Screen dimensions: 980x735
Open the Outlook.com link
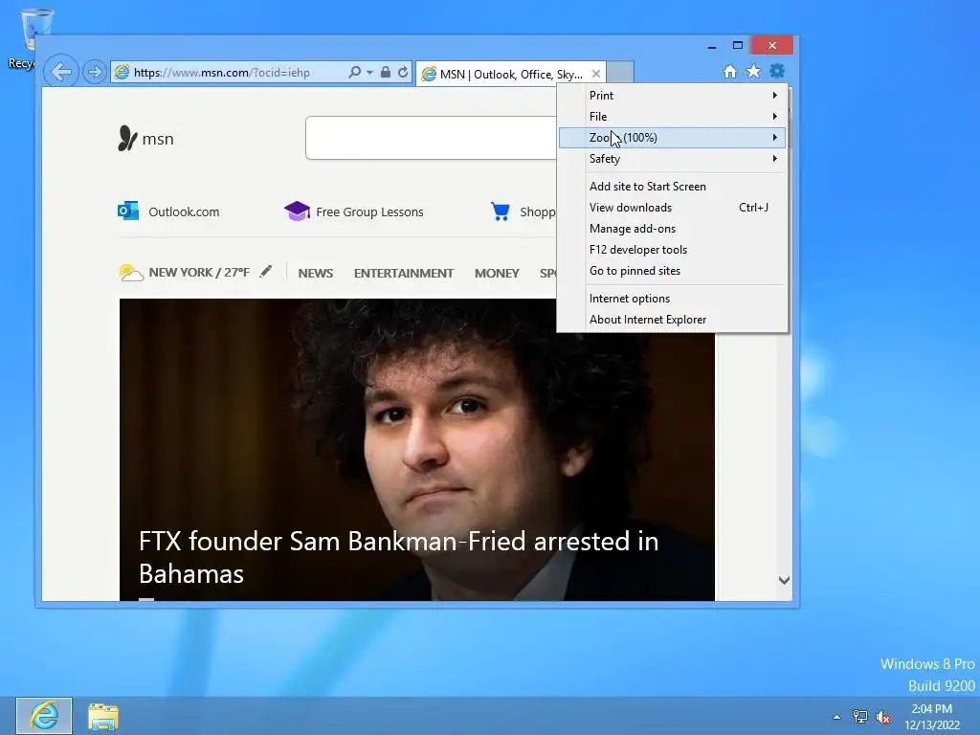[x=184, y=212]
